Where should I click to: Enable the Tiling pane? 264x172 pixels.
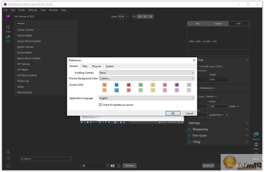pyautogui.click(x=189, y=142)
